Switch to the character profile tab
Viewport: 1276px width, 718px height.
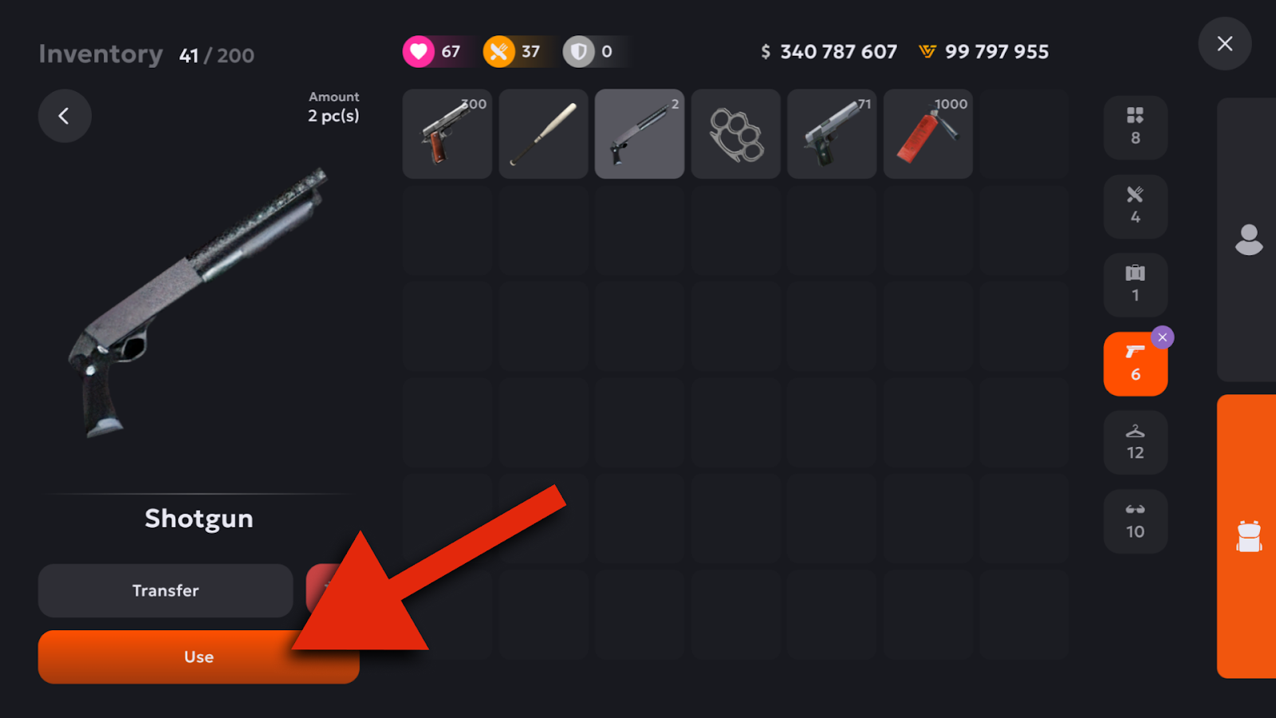1247,239
